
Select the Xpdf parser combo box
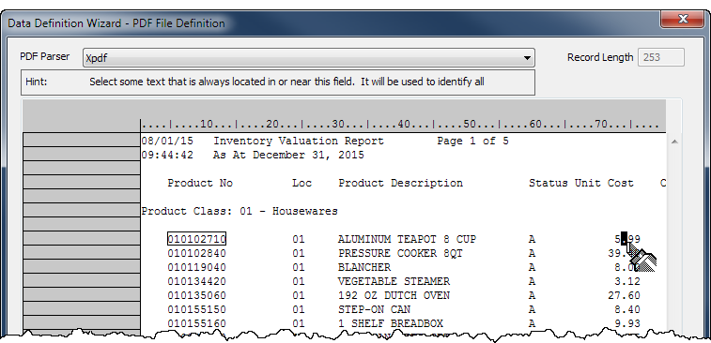[308, 58]
